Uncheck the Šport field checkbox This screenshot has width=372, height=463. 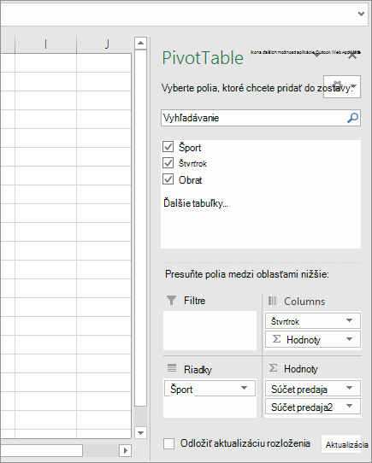tap(168, 146)
